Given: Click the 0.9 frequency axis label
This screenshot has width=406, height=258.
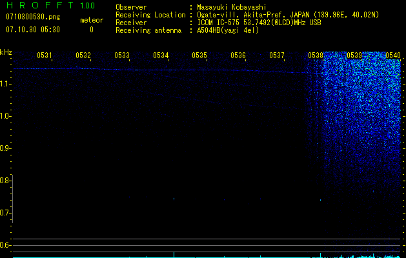Looking at the screenshot, I should coord(5,148).
